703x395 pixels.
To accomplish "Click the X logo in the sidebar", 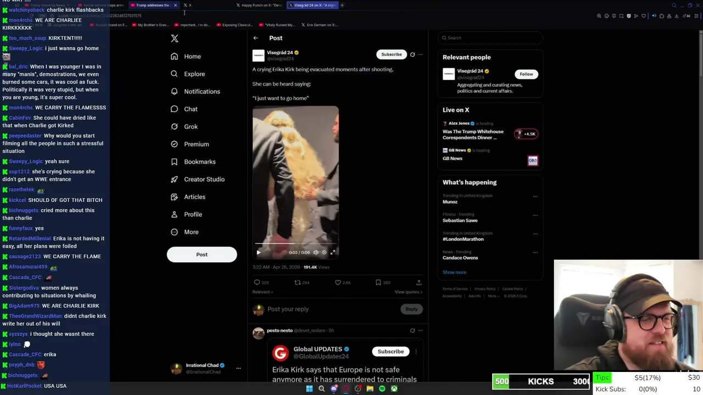I will [x=175, y=38].
